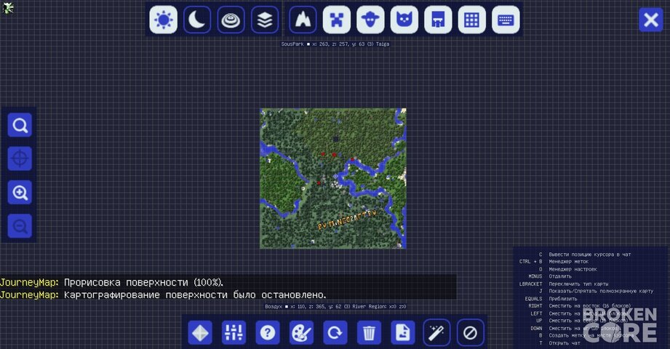Image resolution: width=670 pixels, height=349 pixels.
Task: Toggle the stacked layers map mode
Action: point(265,20)
